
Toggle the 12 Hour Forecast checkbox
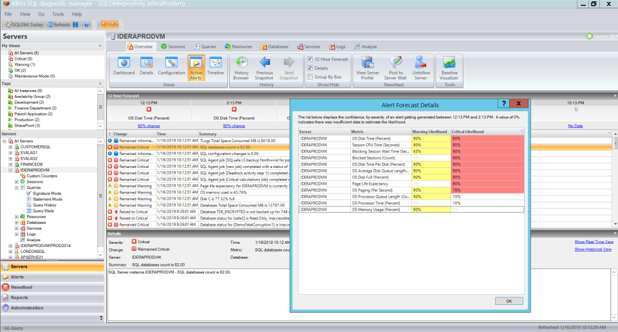tap(310, 59)
